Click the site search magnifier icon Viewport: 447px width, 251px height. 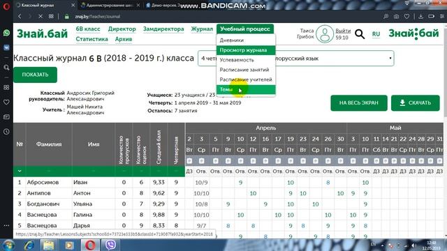pos(360,34)
